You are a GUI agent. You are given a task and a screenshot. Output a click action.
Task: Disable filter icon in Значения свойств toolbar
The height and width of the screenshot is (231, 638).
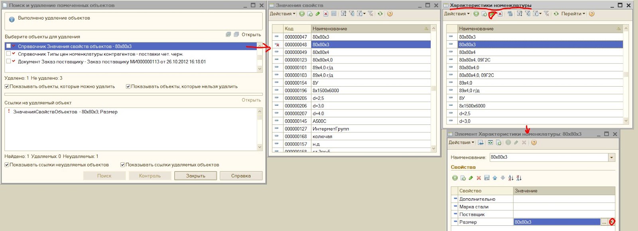pyautogui.click(x=371, y=14)
